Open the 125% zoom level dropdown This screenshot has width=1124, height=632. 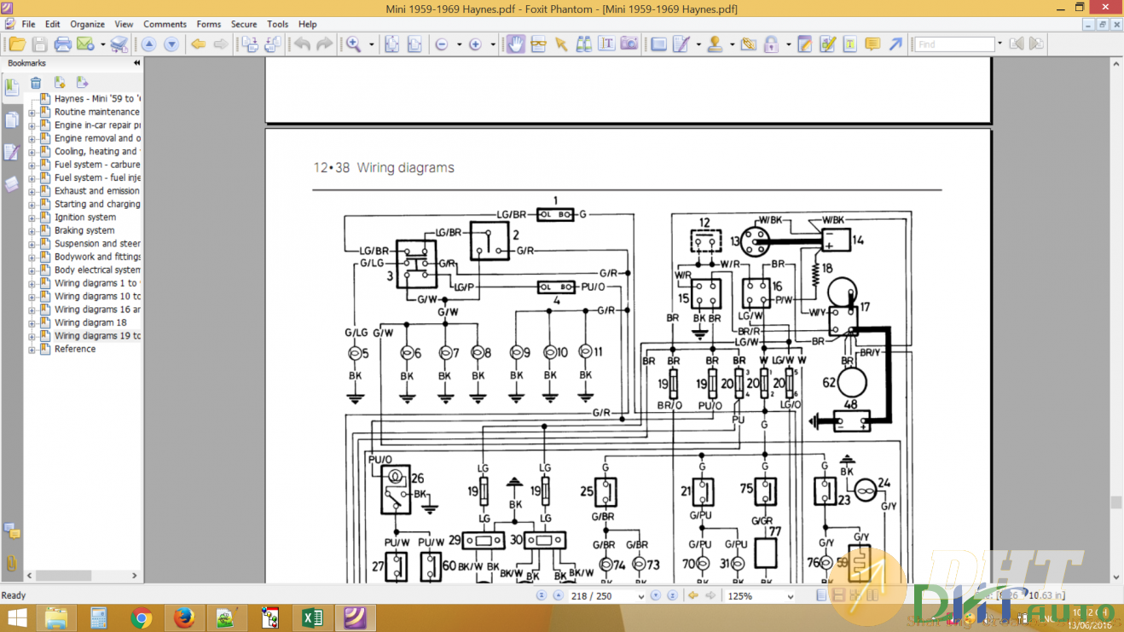pos(790,596)
